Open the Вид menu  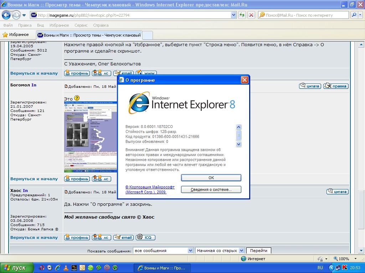point(41,25)
